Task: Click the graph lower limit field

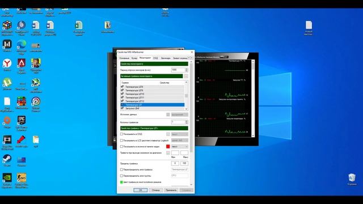Action: [175, 163]
